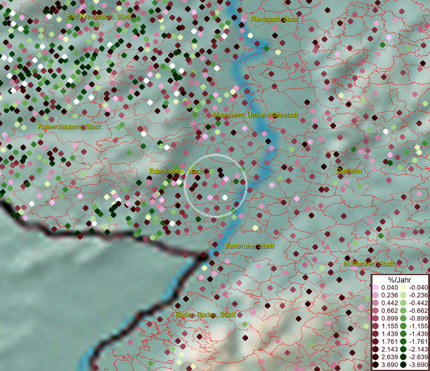Pick the -1.439 legend swatch
The height and width of the screenshot is (371, 430).
[403, 334]
